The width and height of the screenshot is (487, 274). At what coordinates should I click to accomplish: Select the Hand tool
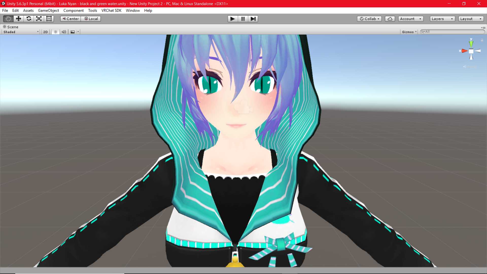click(x=8, y=19)
